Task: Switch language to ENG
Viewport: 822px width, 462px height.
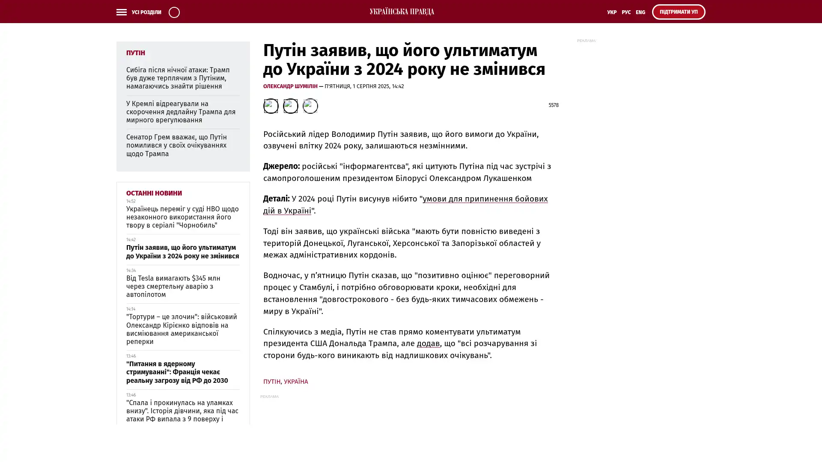Action: (640, 12)
